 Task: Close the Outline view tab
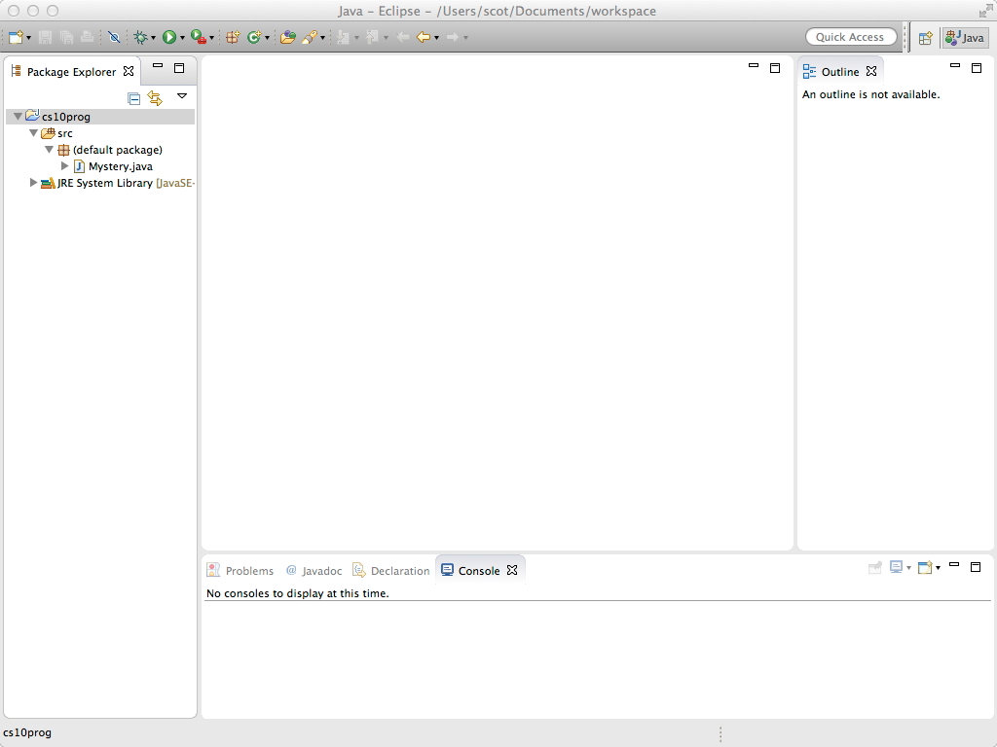(x=871, y=71)
